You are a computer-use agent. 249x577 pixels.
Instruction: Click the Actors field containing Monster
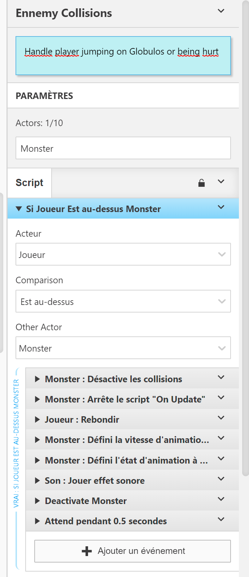coord(123,148)
